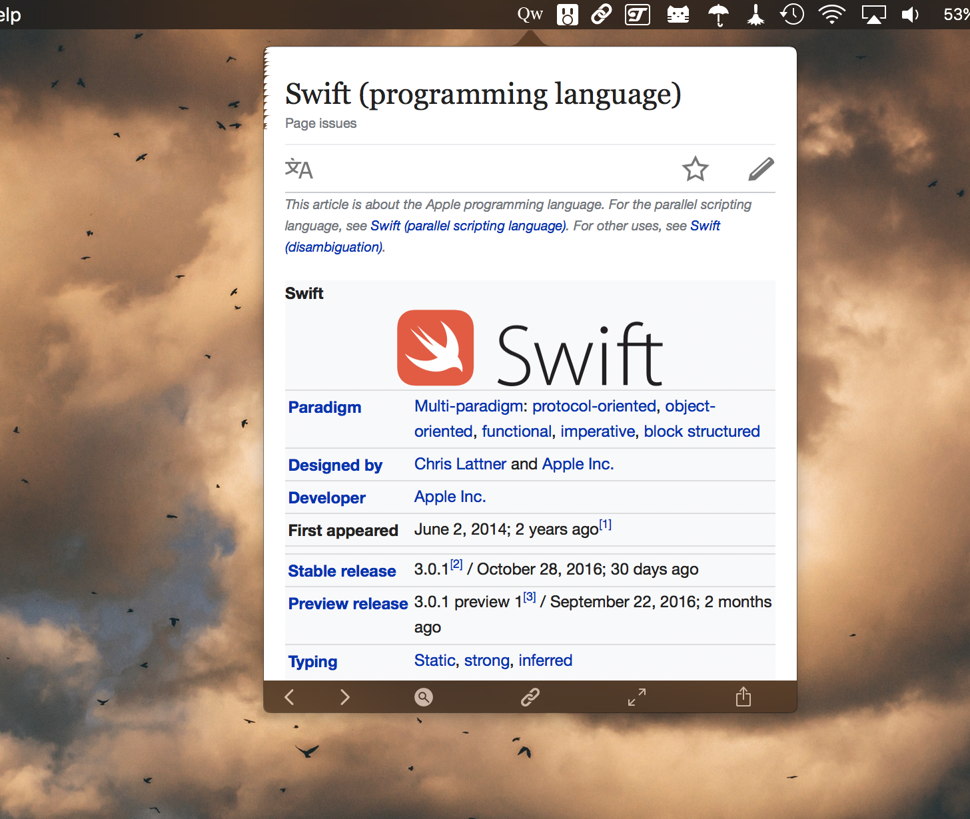Edit the article using the pencil icon
This screenshot has height=819, width=970.
pyautogui.click(x=761, y=169)
